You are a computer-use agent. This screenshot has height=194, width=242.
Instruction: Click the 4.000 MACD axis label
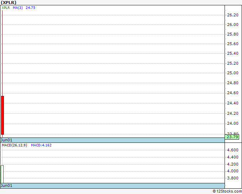pyautogui.click(x=233, y=171)
